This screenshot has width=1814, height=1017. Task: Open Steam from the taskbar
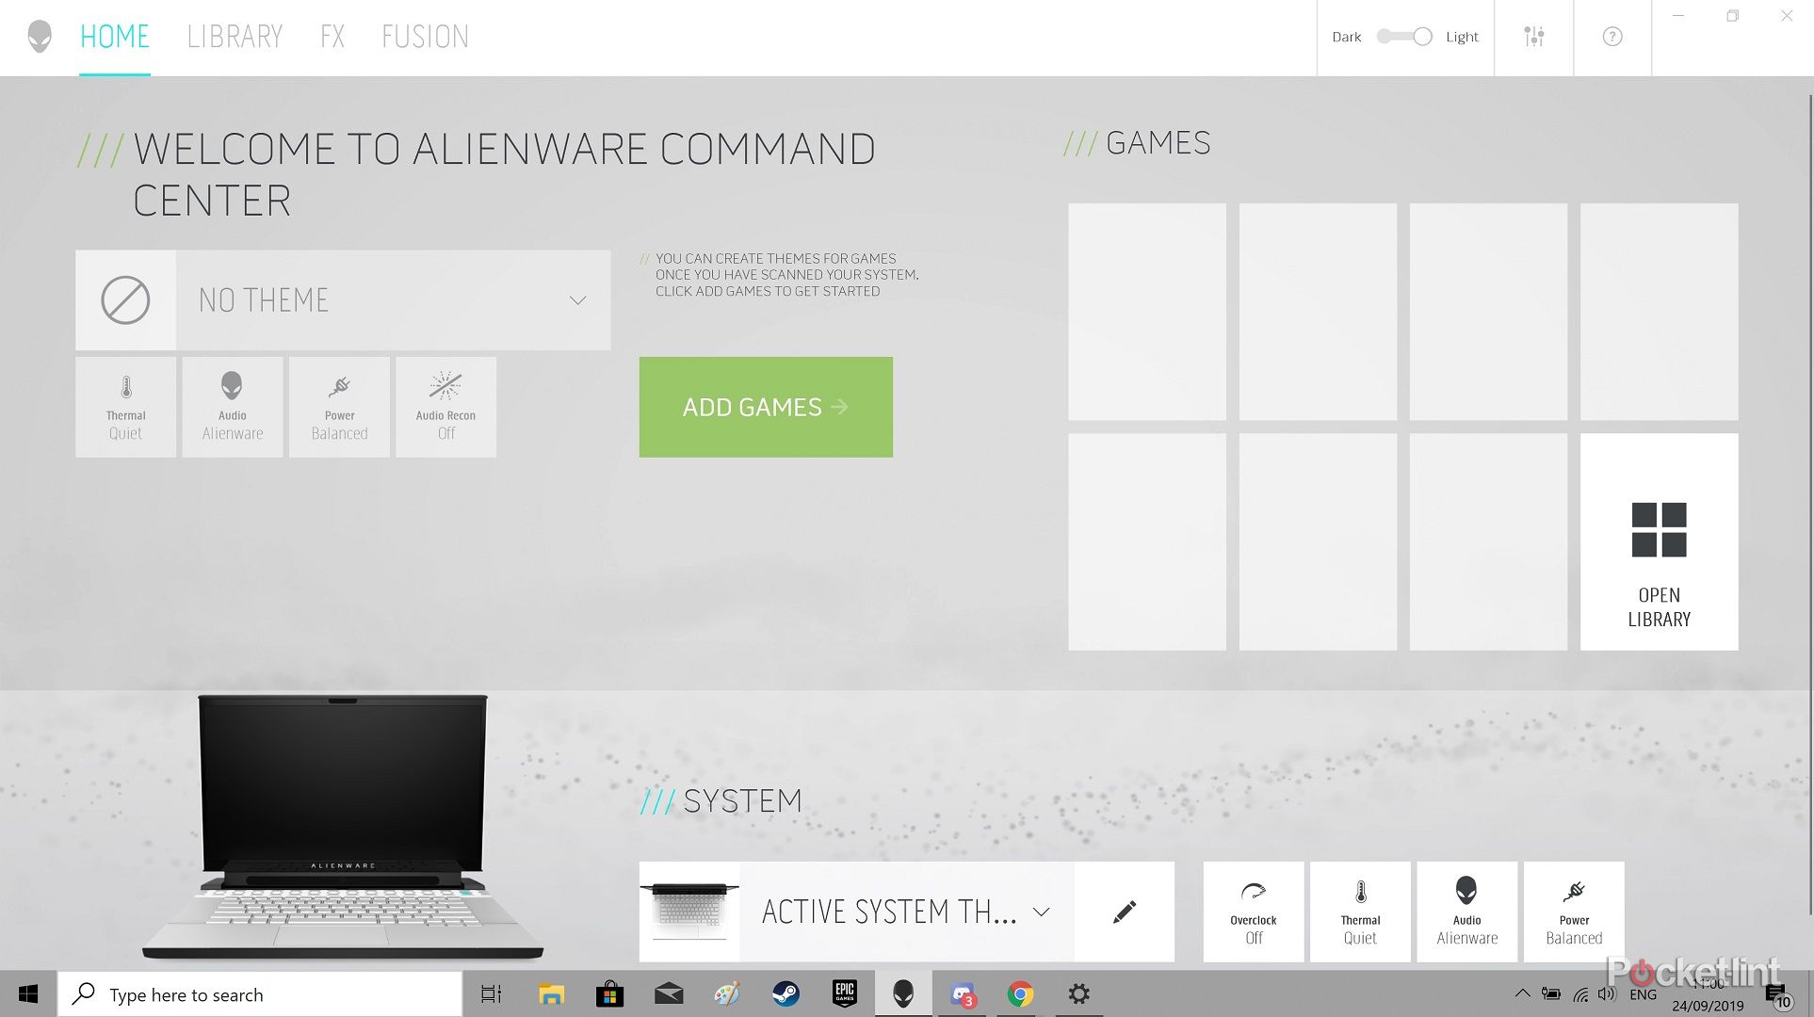pyautogui.click(x=786, y=994)
